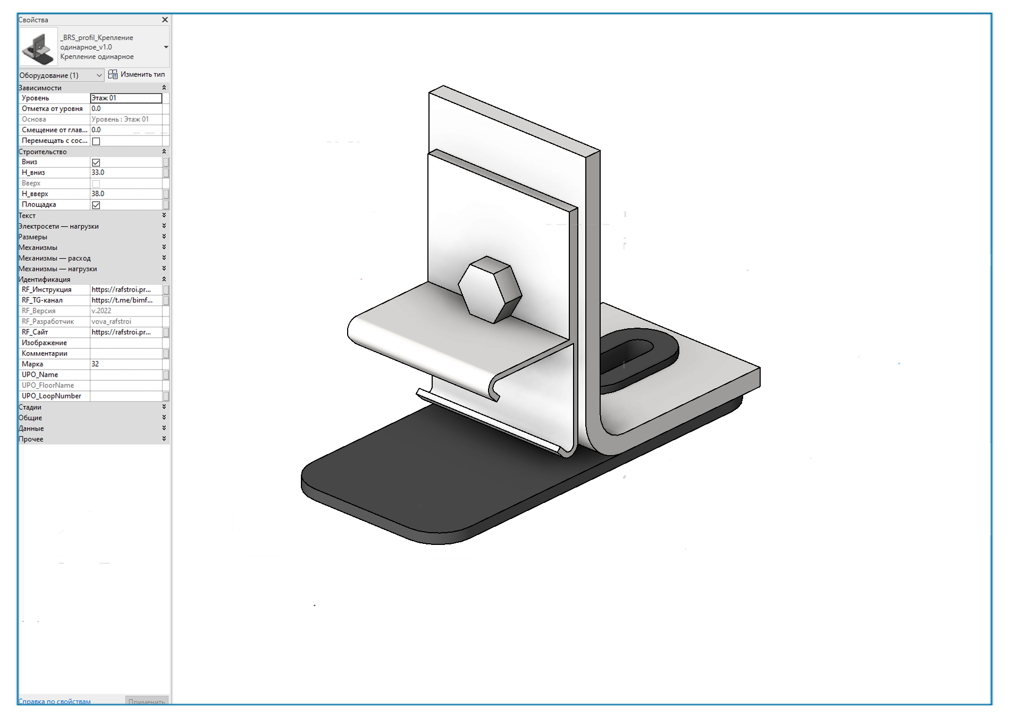Click the associate-parameter button beside H_вверх
The height and width of the screenshot is (717, 1010).
(x=166, y=194)
